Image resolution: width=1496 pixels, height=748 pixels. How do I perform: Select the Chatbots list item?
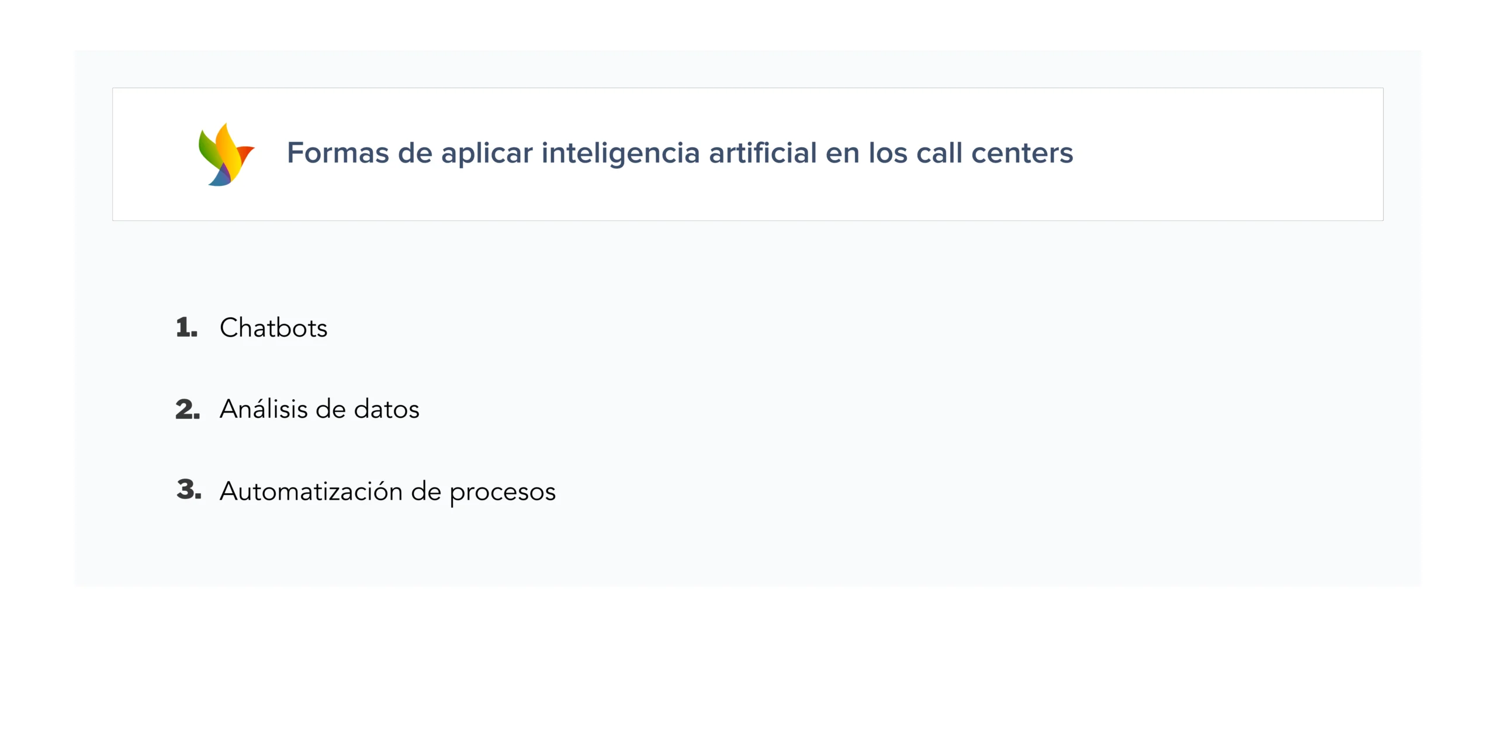[x=273, y=328]
